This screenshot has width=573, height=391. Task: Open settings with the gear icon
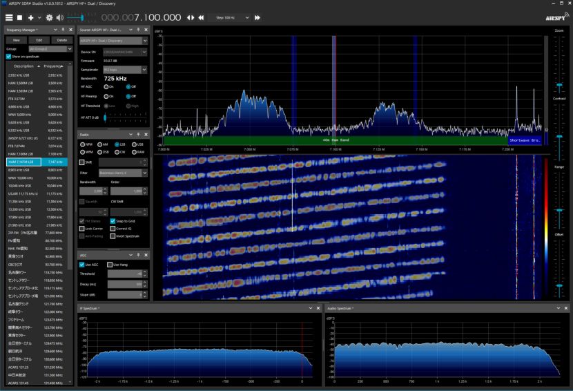[x=49, y=17]
